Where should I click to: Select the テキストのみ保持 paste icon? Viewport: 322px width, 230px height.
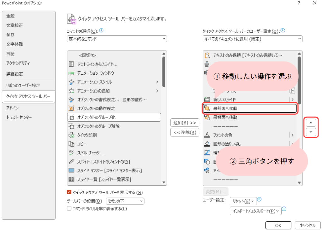pyautogui.click(x=207, y=55)
